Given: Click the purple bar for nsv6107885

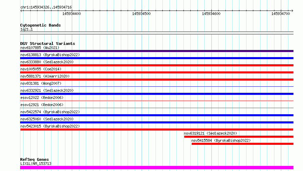Looking at the screenshot, I should (x=157, y=51).
